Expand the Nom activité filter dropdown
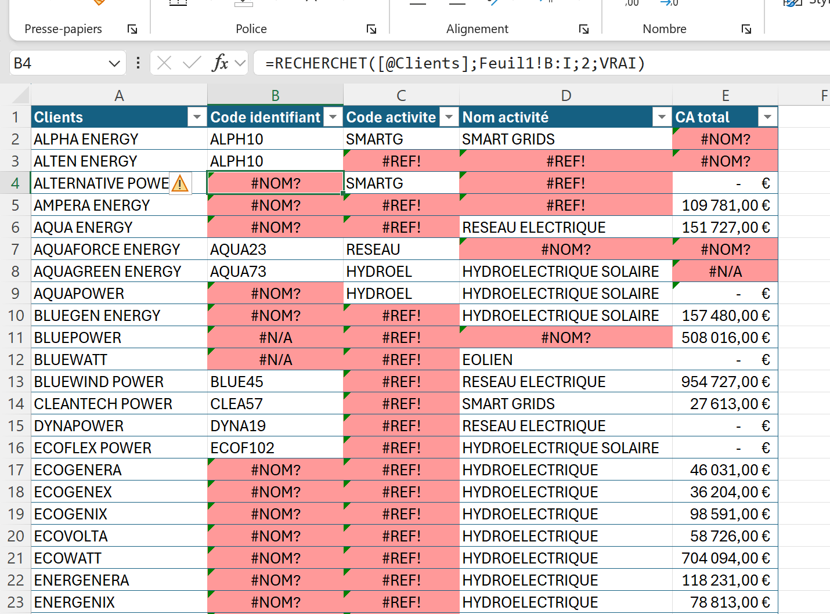830x614 pixels. coord(661,117)
